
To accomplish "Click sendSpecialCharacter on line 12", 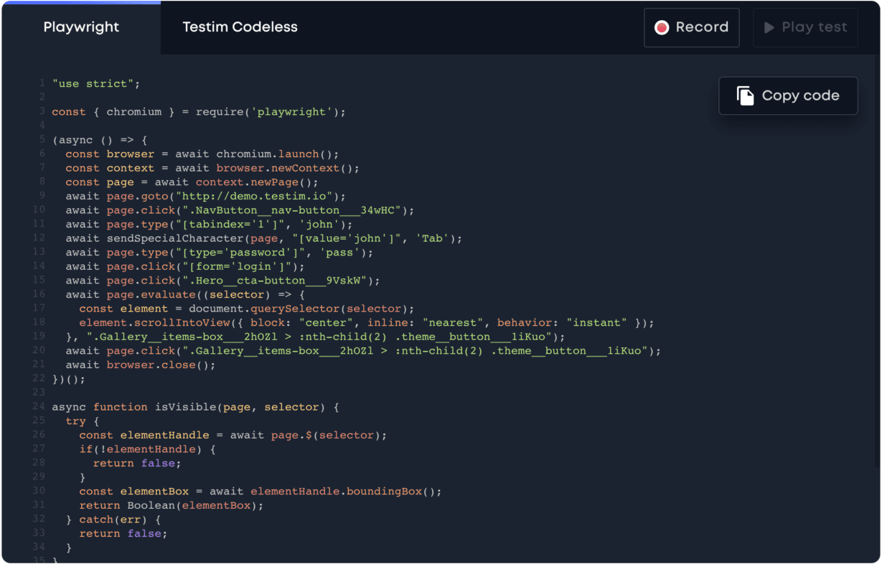I will pyautogui.click(x=177, y=238).
